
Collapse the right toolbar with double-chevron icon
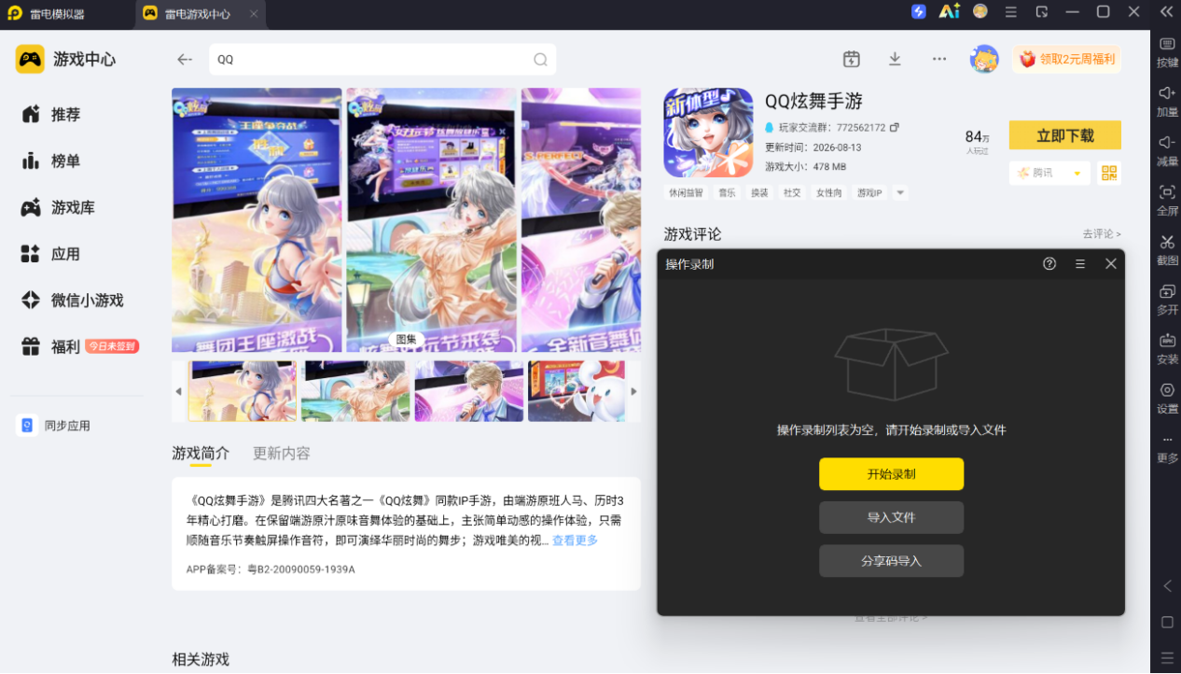tap(1166, 12)
